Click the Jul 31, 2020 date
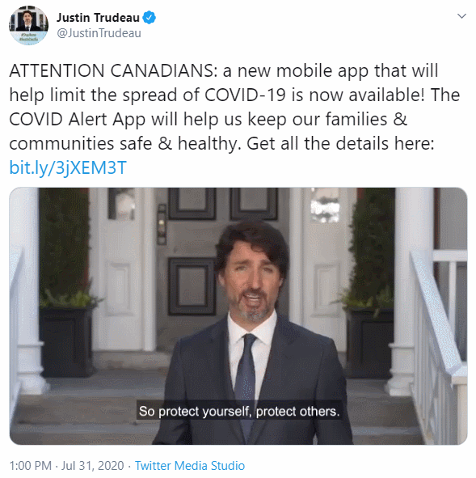 pos(93,466)
